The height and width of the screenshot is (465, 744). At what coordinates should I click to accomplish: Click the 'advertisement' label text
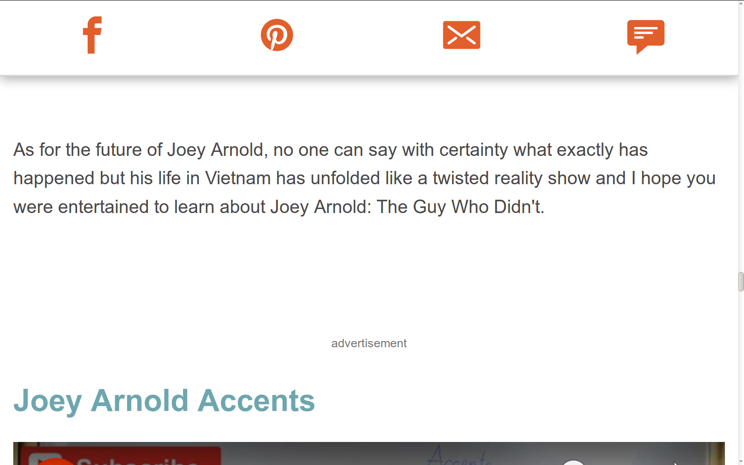click(368, 343)
